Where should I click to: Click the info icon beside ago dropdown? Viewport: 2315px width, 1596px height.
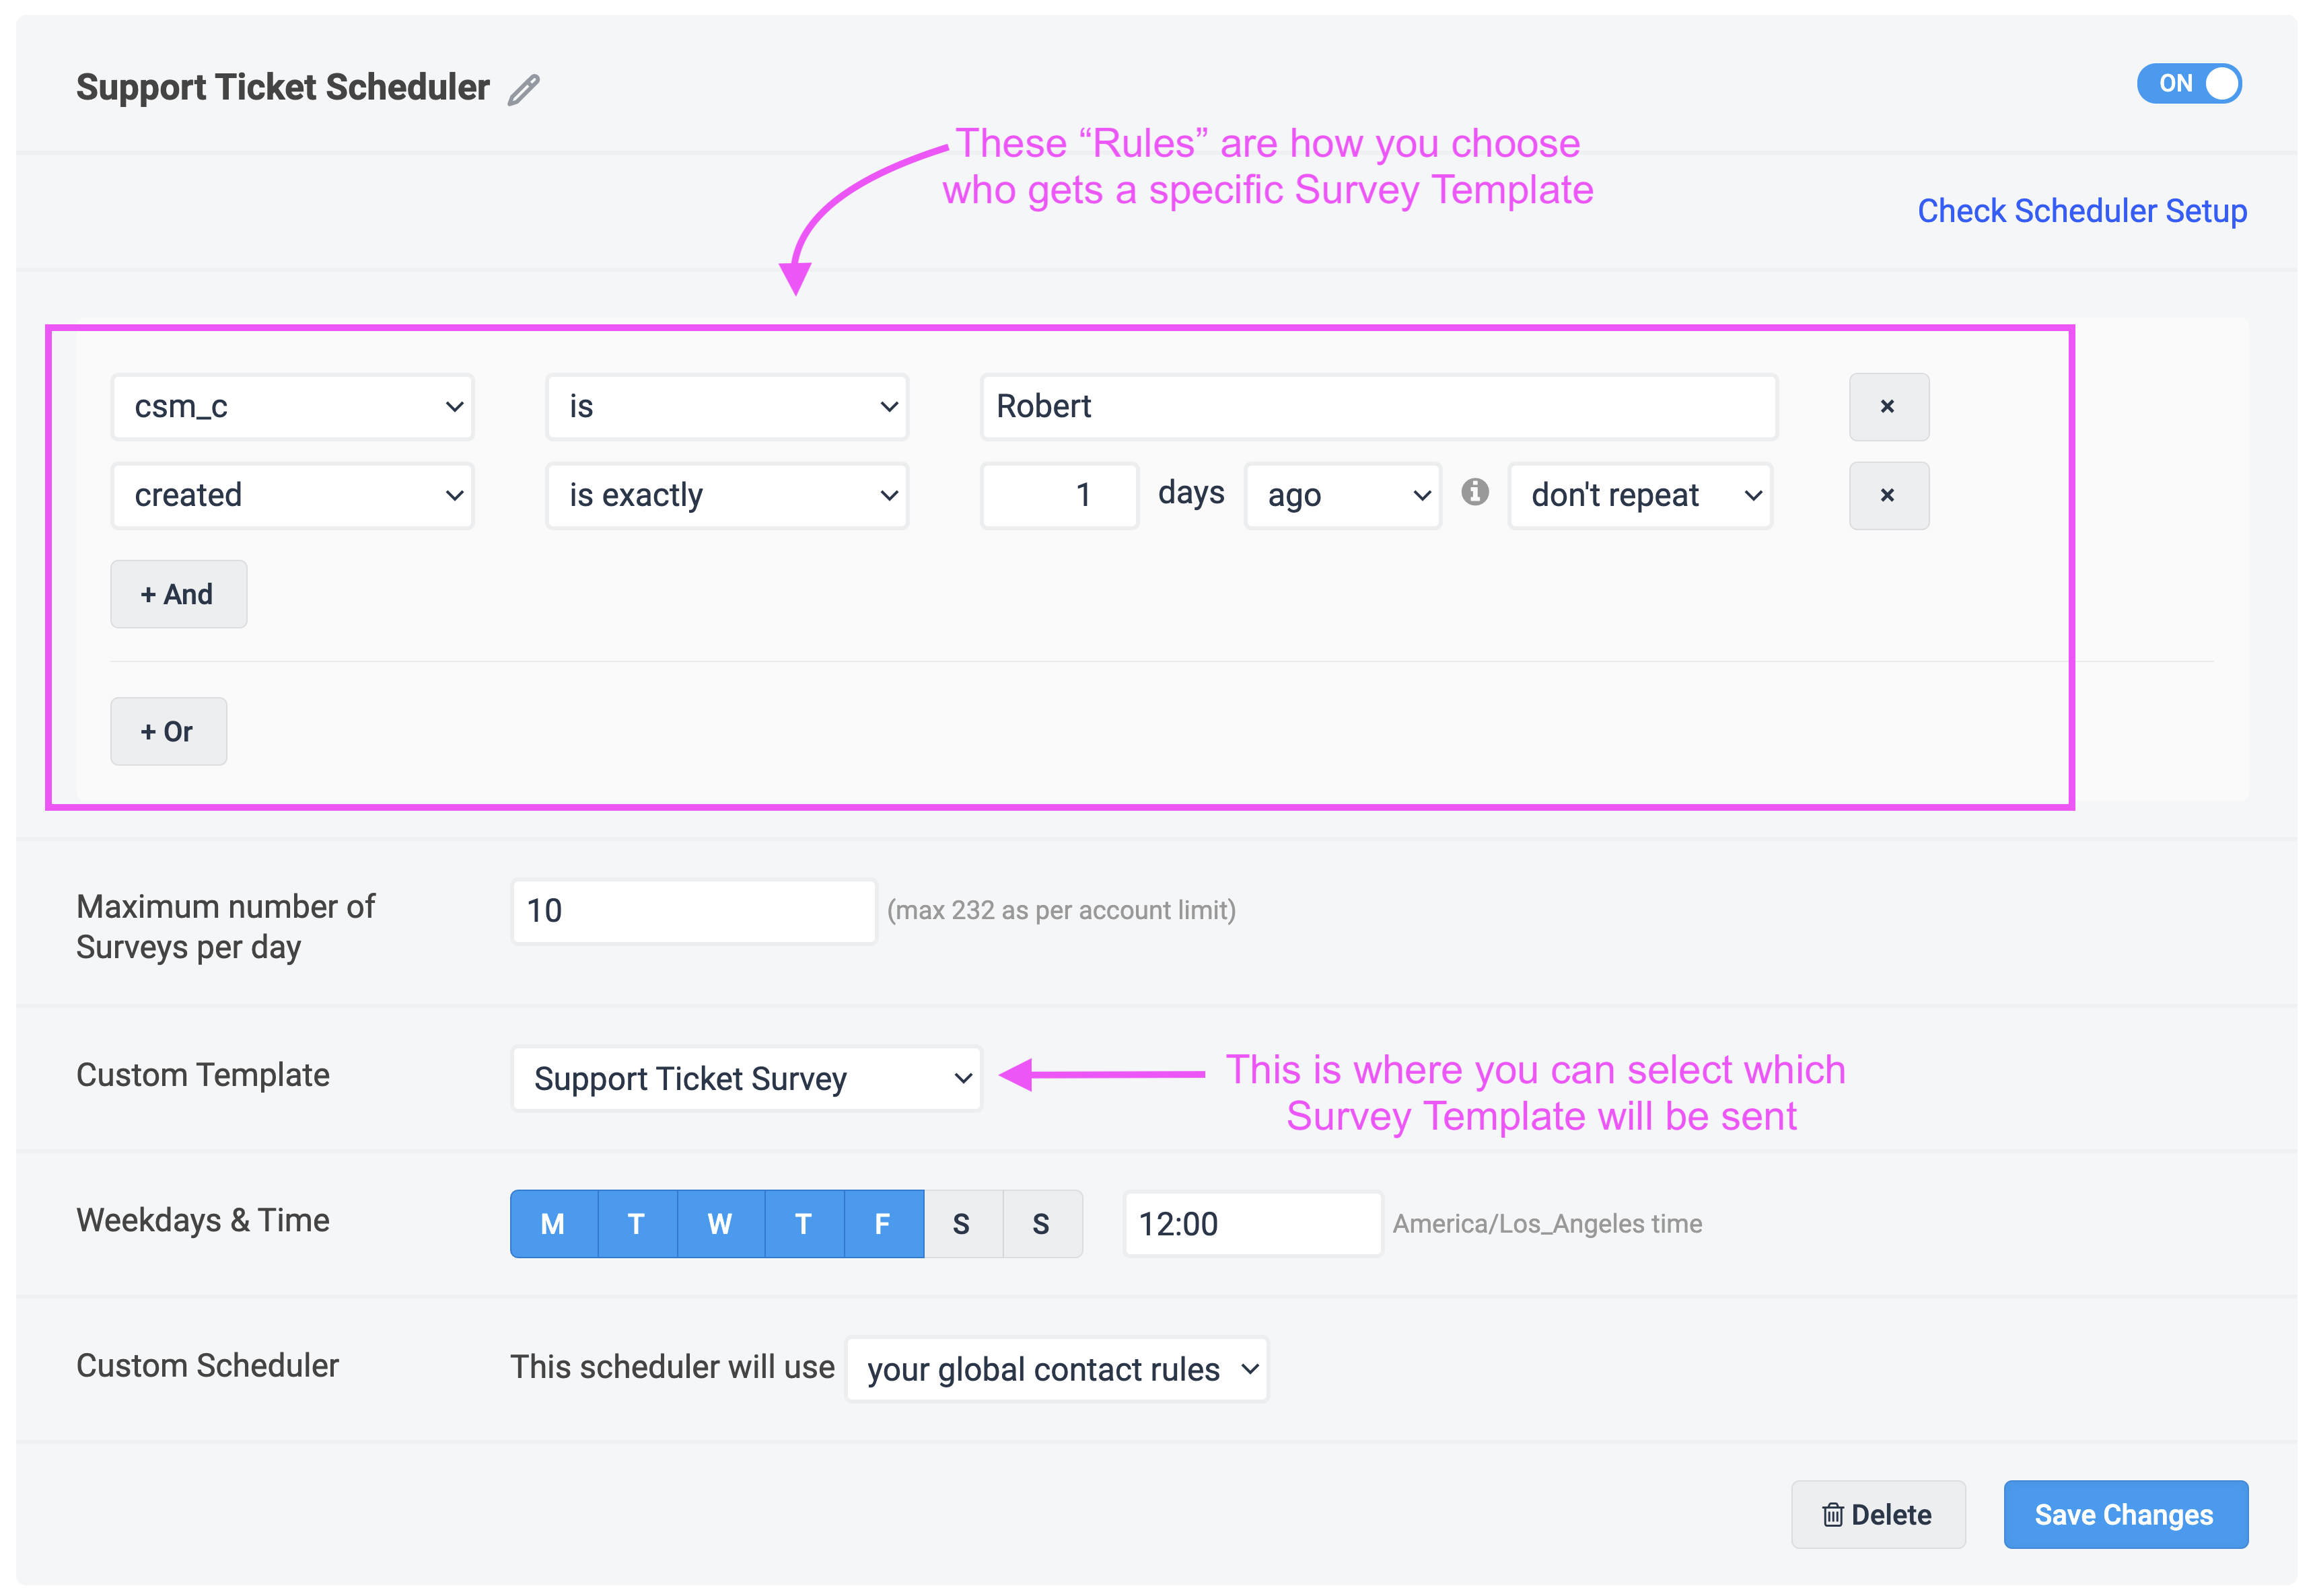(1474, 492)
